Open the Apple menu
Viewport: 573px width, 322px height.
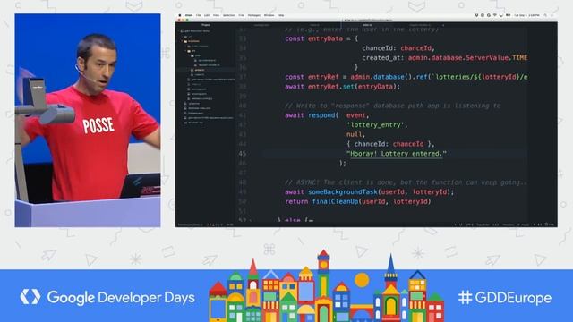click(180, 15)
